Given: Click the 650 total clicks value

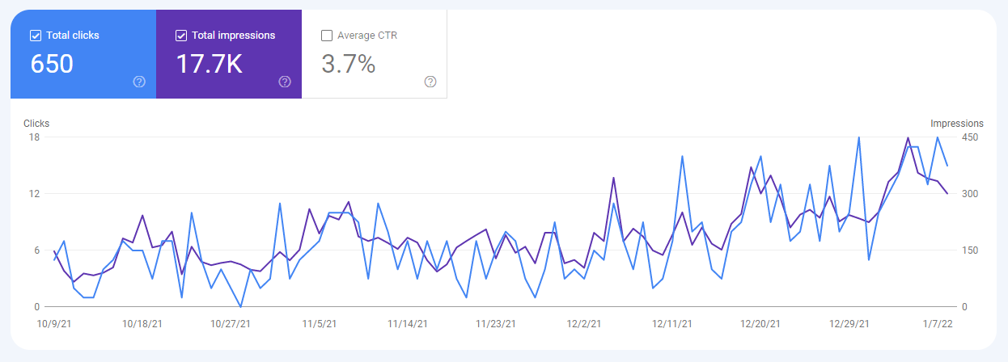Looking at the screenshot, I should click(x=52, y=64).
